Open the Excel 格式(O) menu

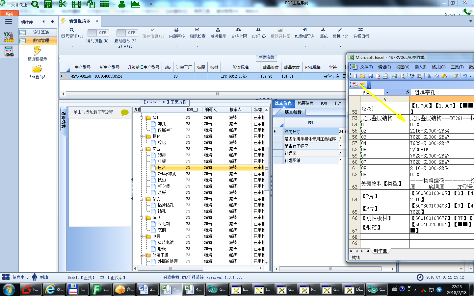(x=438, y=67)
